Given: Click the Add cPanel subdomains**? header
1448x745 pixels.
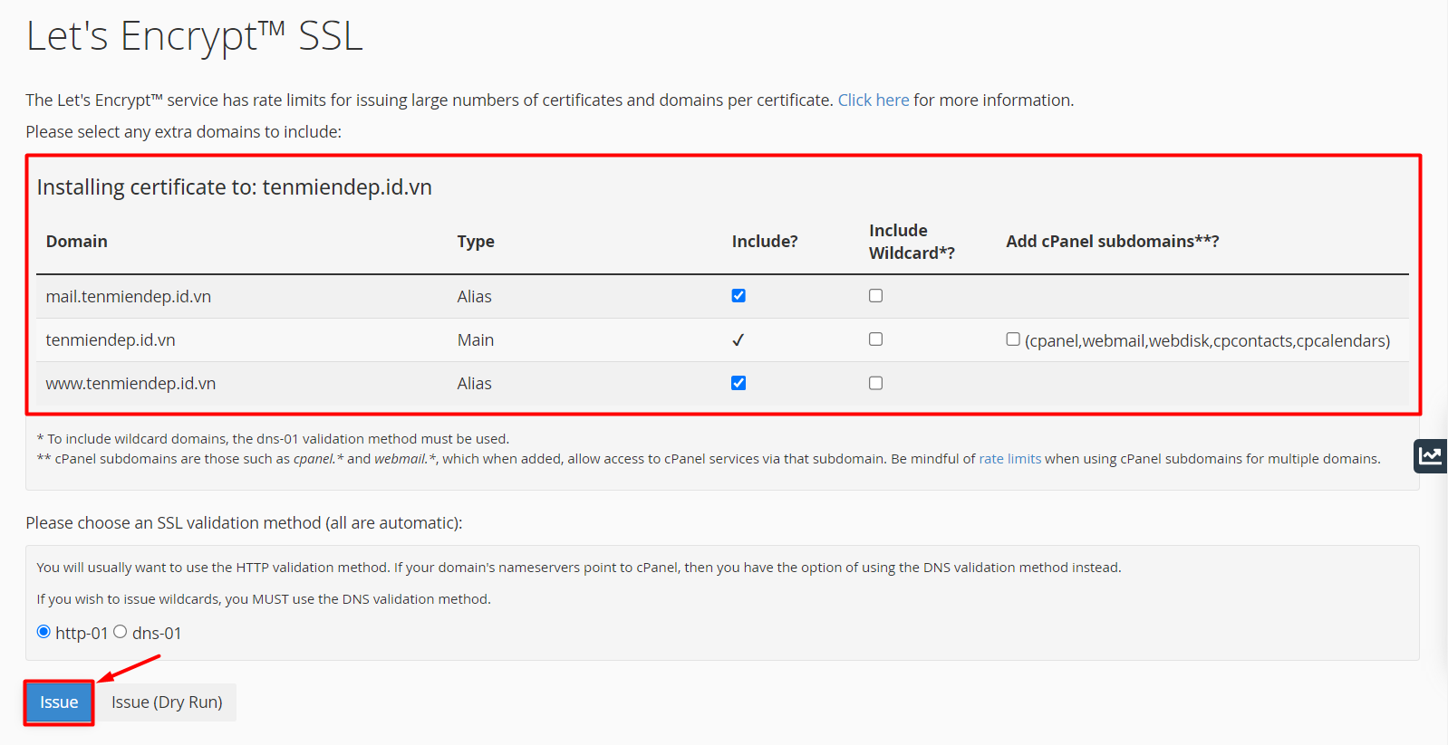Looking at the screenshot, I should (x=1113, y=242).
